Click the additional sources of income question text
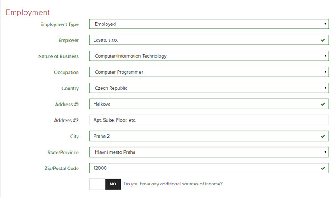The image size is (334, 197). [x=173, y=184]
